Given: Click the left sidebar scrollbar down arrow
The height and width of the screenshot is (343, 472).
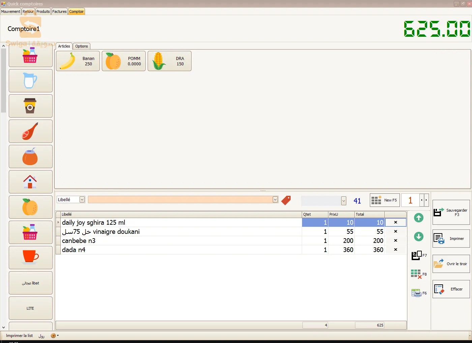Looking at the screenshot, I should [x=3, y=327].
